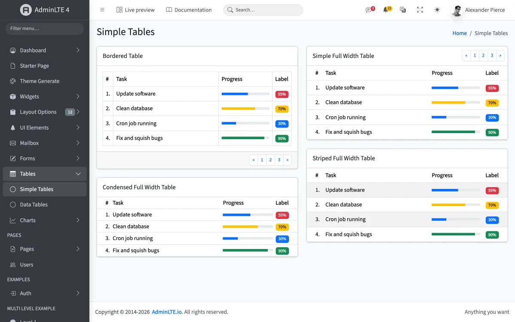The height and width of the screenshot is (322, 515).
Task: Click the 12 badge on Layout Options
Action: click(x=70, y=112)
